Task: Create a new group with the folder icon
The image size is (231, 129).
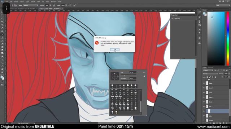Action: [x=221, y=123]
